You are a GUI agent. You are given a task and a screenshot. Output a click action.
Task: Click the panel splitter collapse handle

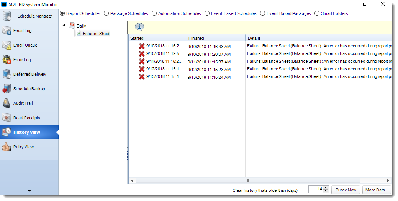(128, 152)
